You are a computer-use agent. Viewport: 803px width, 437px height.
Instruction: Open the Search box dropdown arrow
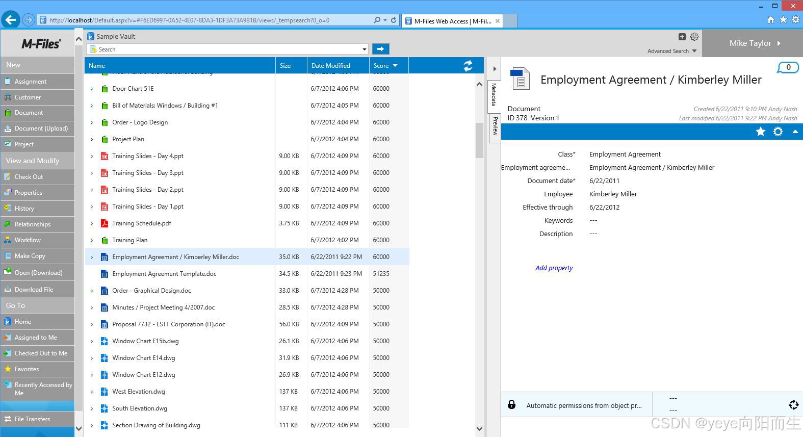point(364,49)
